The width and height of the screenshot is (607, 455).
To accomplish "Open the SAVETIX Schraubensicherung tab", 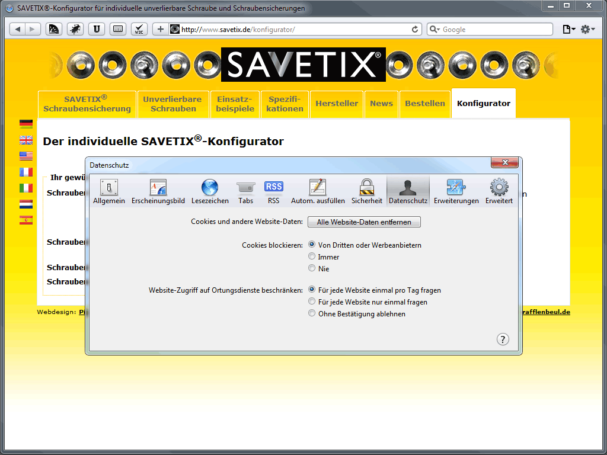I will pyautogui.click(x=87, y=104).
